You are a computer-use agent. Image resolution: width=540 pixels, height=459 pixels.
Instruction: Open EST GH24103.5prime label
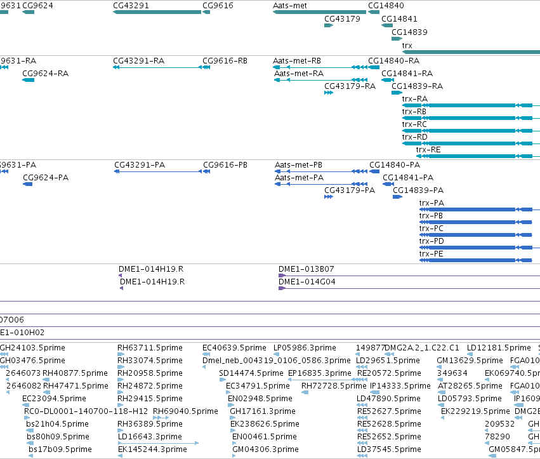tap(32, 348)
